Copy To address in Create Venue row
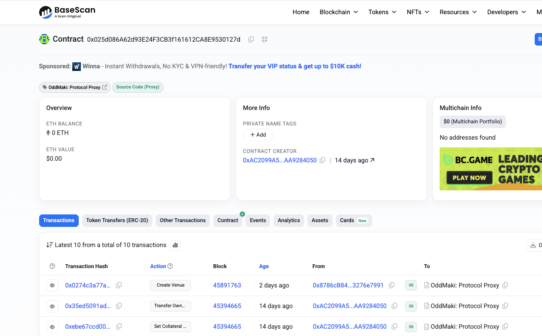Viewport: 542px width, 336px height. 505,285
